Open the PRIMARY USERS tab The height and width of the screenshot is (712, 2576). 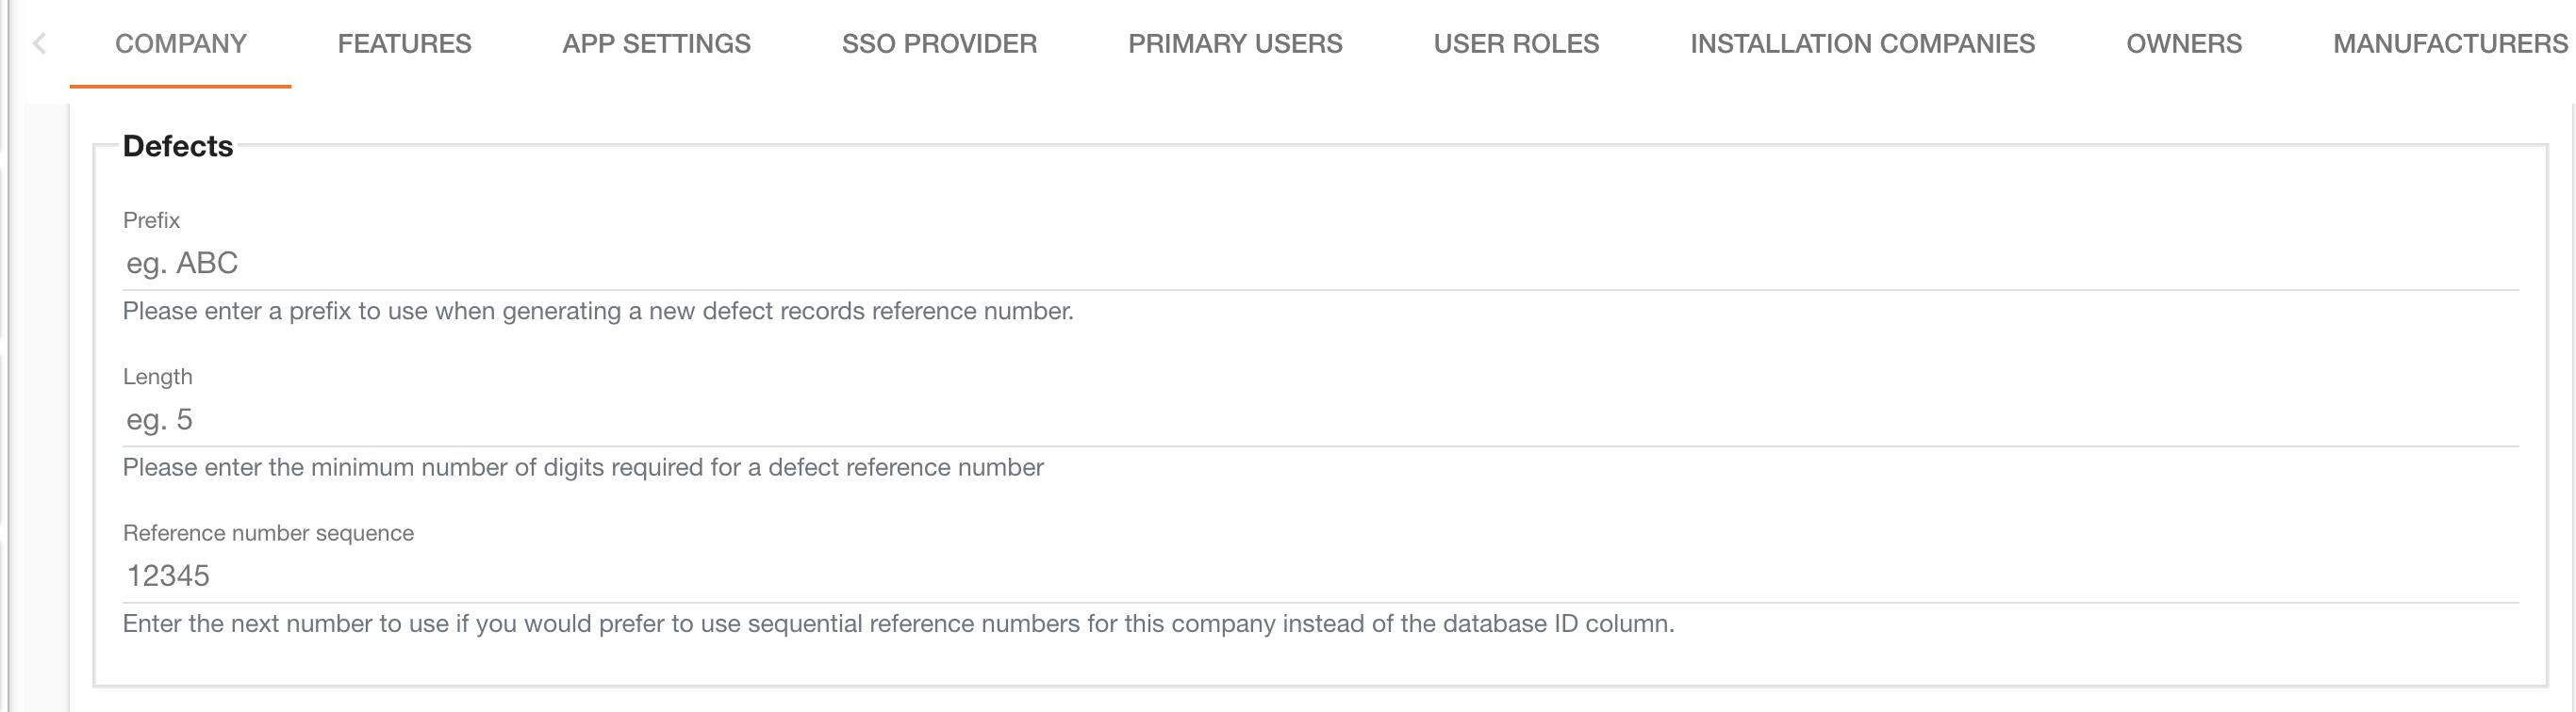tap(1235, 44)
